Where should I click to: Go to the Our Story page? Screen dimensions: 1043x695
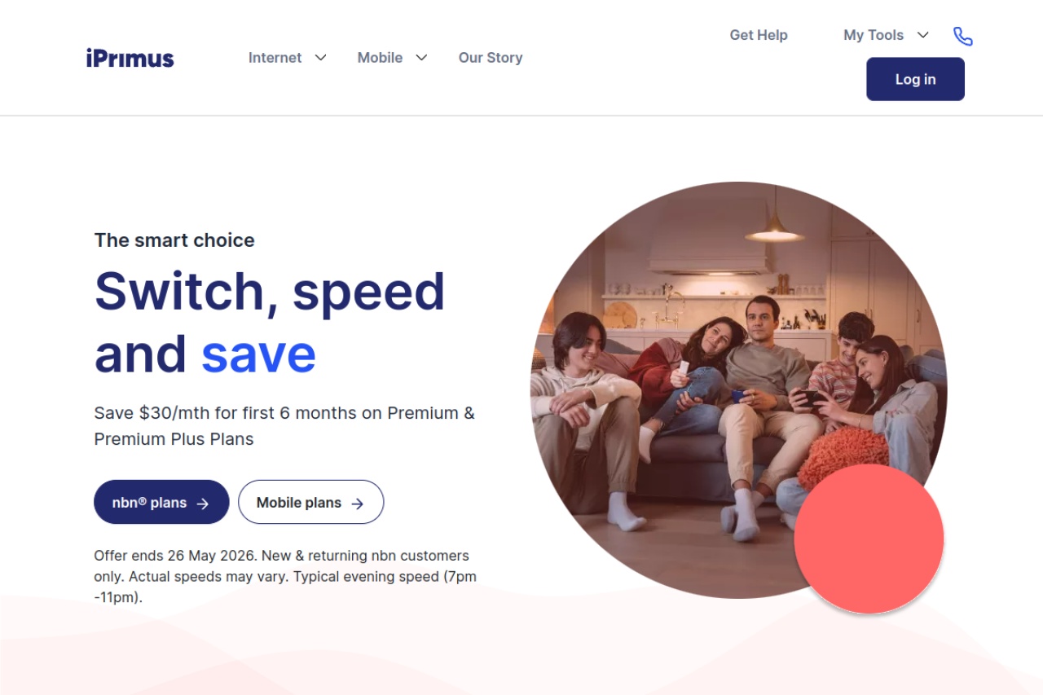[x=491, y=58]
